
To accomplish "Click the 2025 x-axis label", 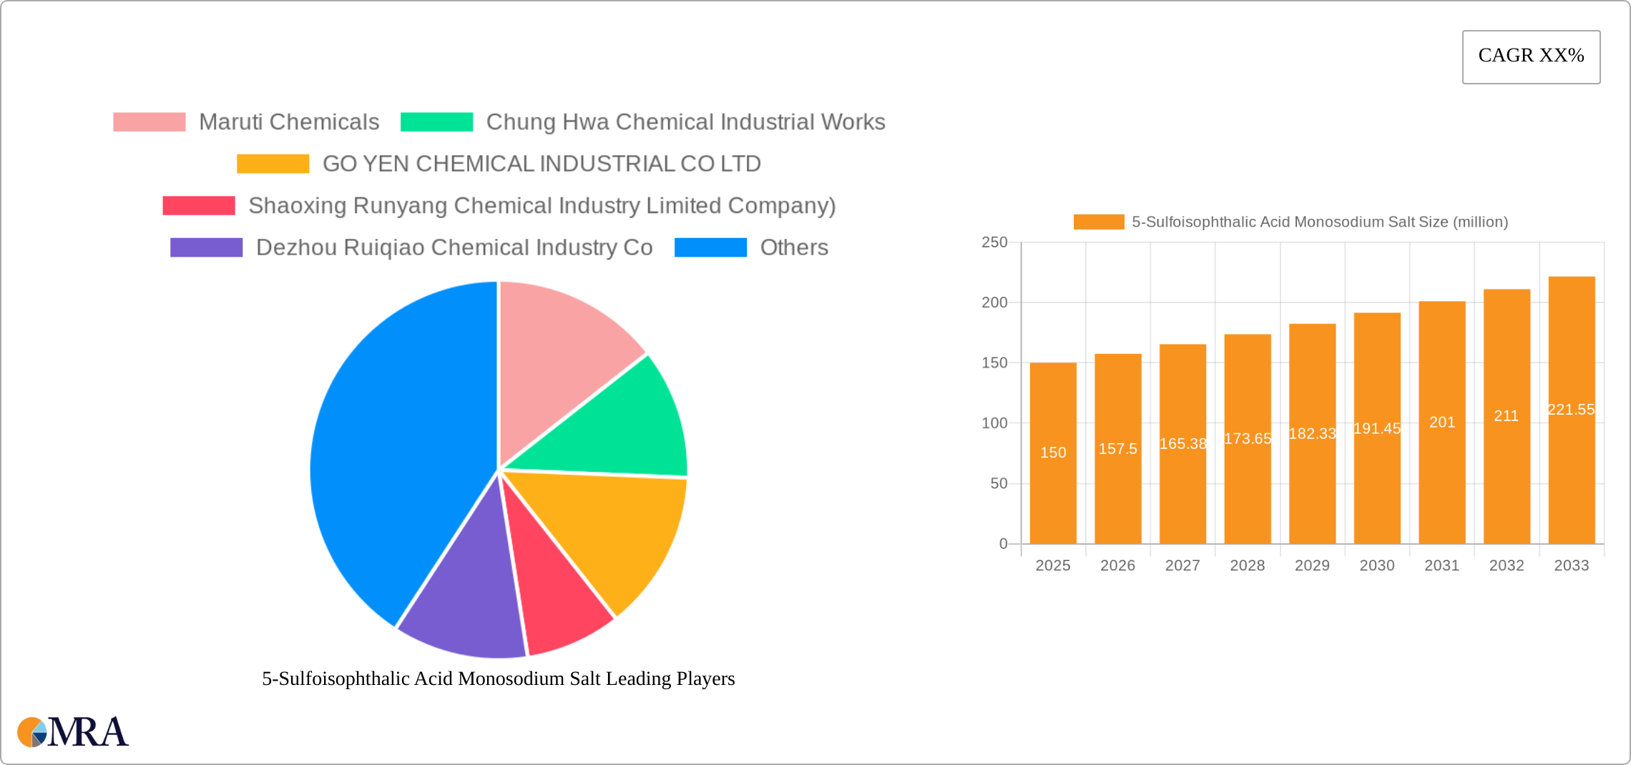I will [1053, 566].
